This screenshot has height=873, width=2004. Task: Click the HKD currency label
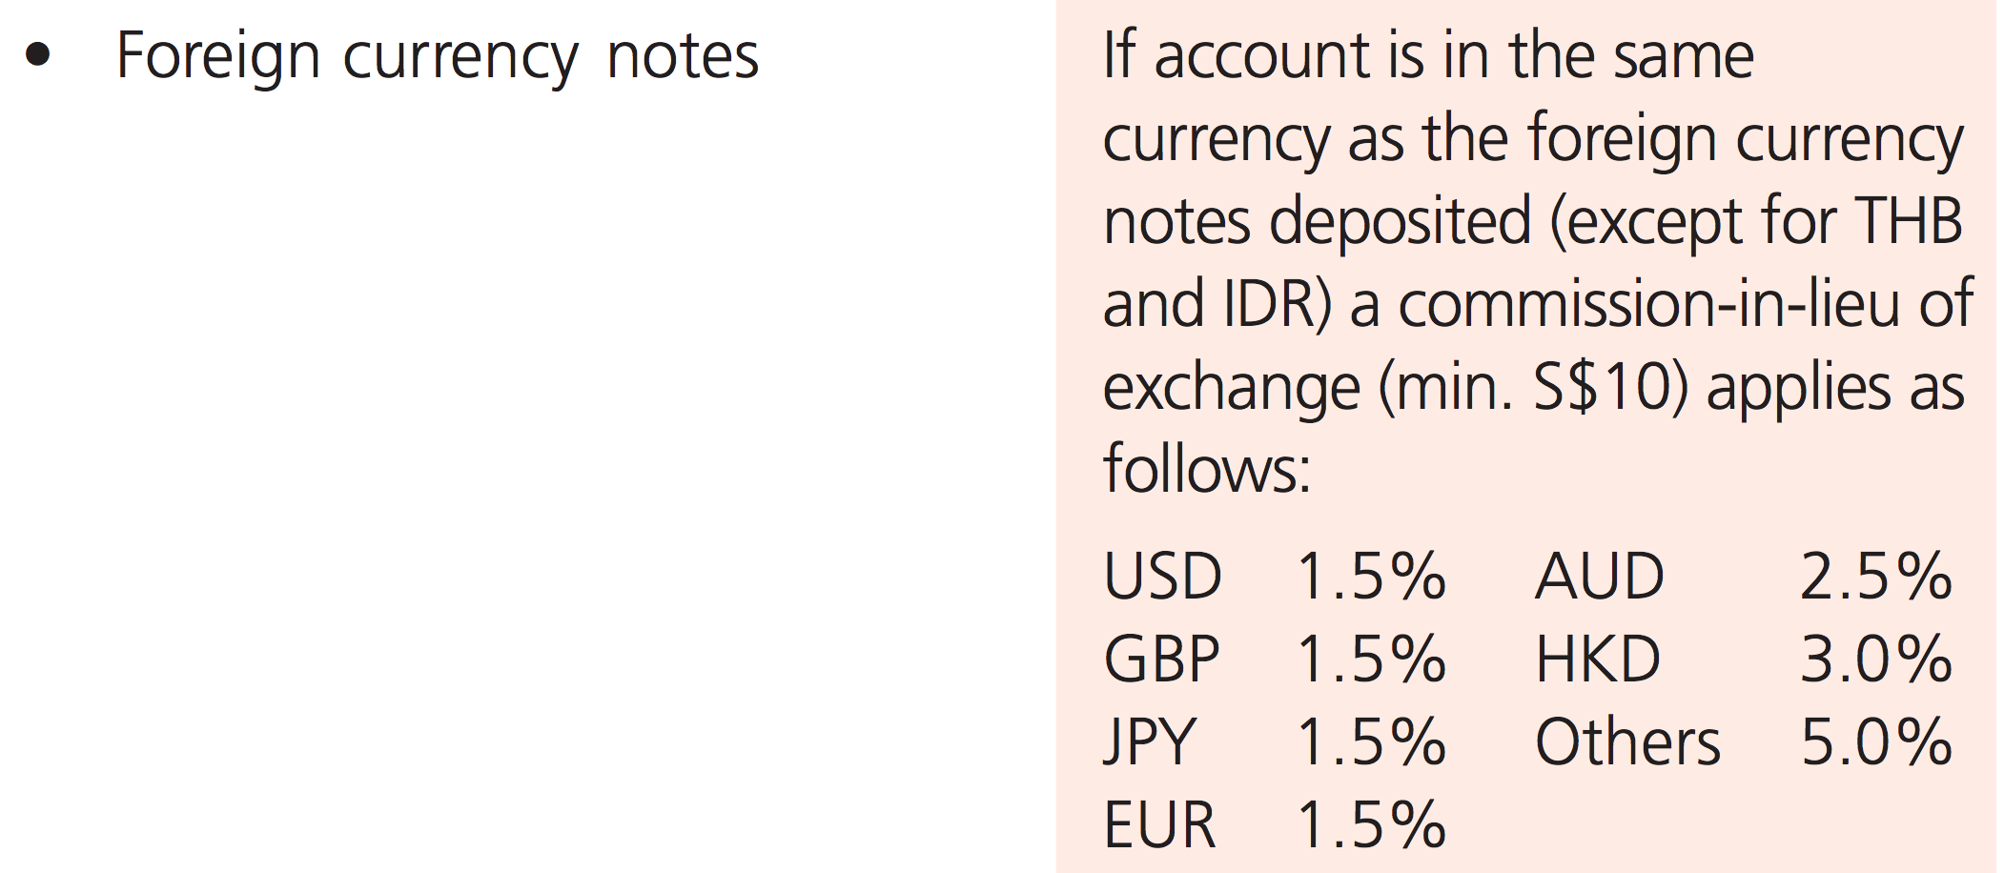click(x=1598, y=660)
